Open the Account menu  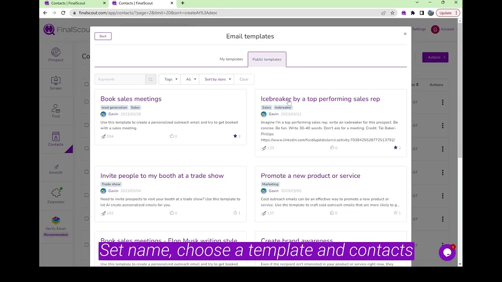click(444, 29)
